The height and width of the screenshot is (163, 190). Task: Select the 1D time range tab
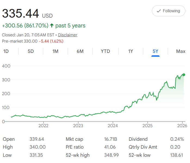(x=6, y=51)
